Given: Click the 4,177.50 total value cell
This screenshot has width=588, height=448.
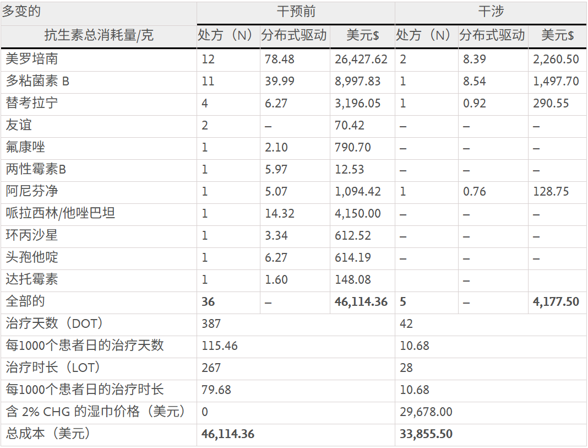Looking at the screenshot, I should click(556, 302).
